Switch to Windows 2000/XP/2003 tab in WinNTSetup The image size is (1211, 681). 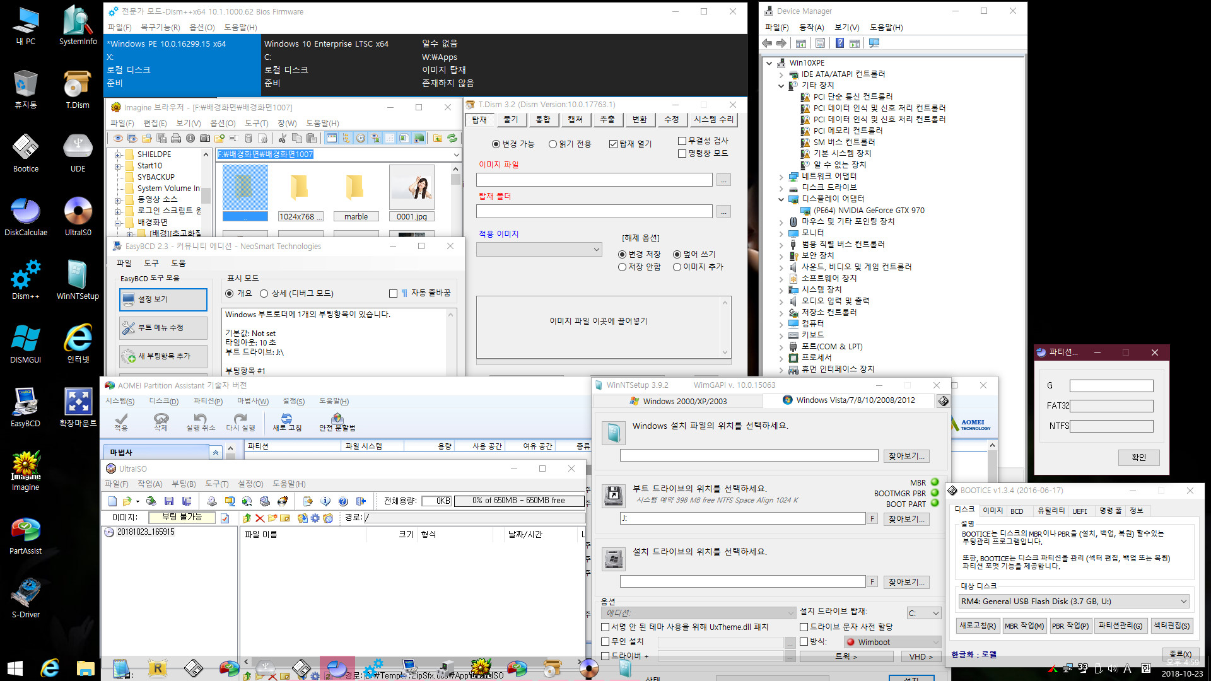tap(679, 400)
